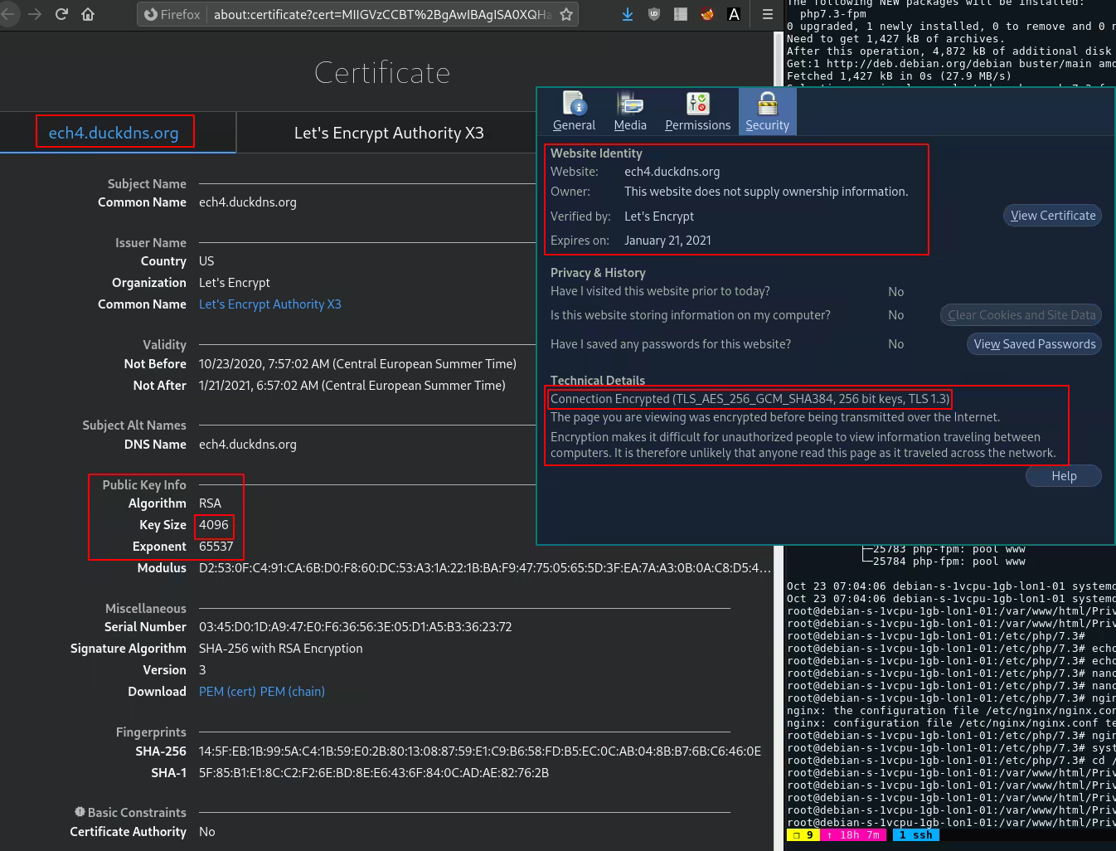Select the ech4.duckdns.org certificate tab
This screenshot has height=851, width=1116.
click(114, 133)
